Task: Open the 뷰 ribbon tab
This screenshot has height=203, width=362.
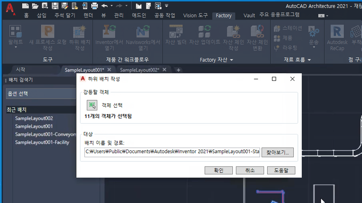Action: coord(104,16)
